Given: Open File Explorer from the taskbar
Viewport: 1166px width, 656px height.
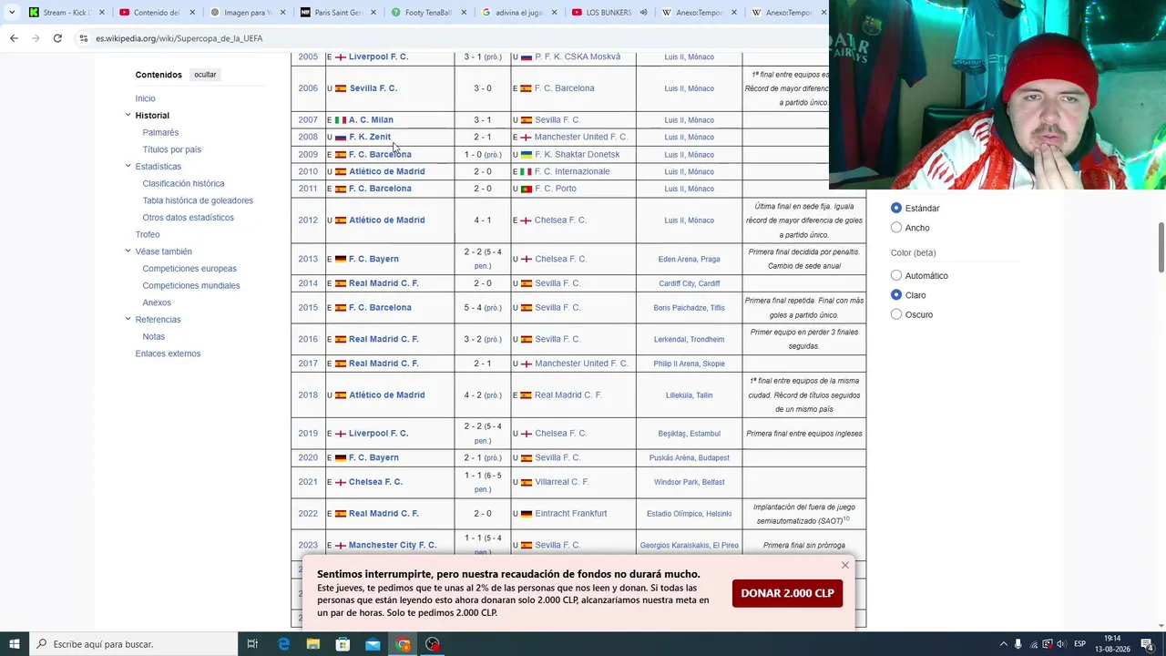Looking at the screenshot, I should [313, 644].
